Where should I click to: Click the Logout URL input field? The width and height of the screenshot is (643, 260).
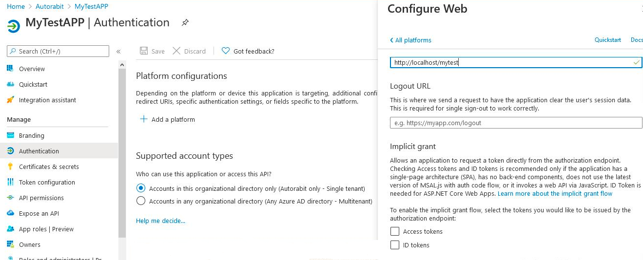[x=516, y=123]
